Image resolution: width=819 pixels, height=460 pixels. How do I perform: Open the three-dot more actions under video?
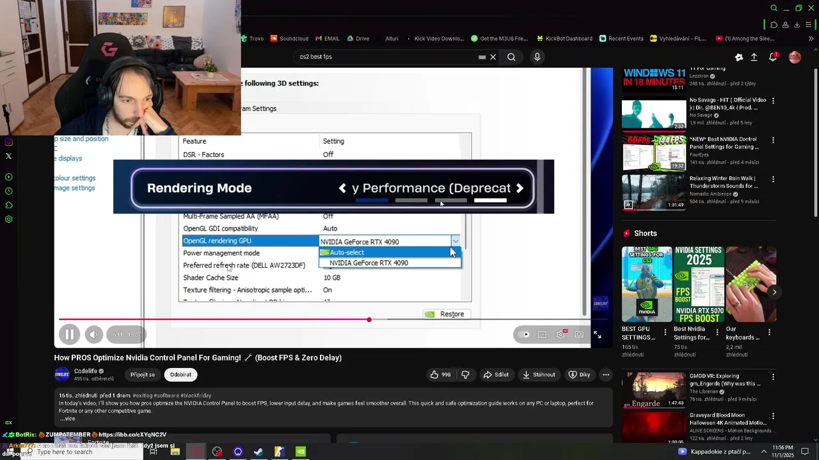pyautogui.click(x=606, y=375)
